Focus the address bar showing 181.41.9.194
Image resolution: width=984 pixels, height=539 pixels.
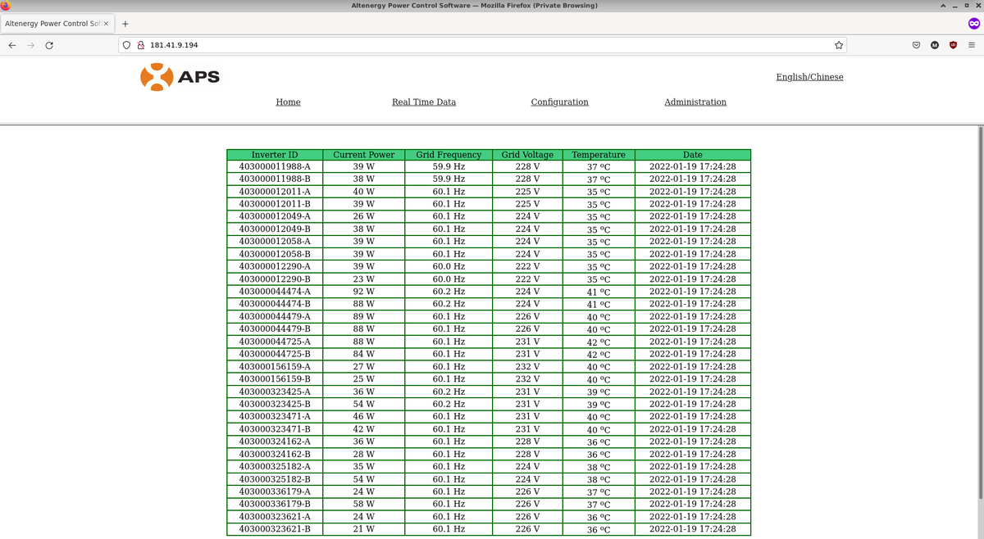pos(484,45)
